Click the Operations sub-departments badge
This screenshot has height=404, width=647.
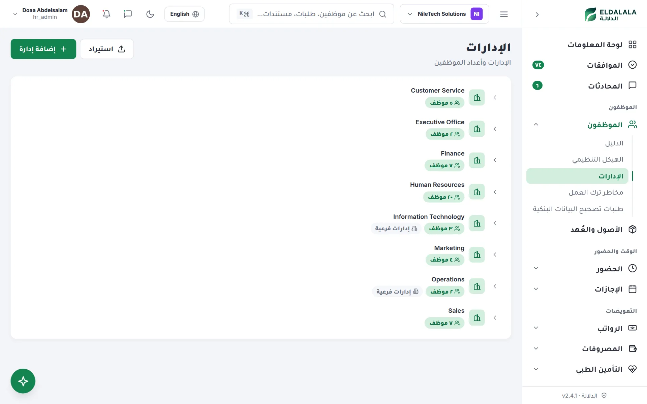click(397, 292)
